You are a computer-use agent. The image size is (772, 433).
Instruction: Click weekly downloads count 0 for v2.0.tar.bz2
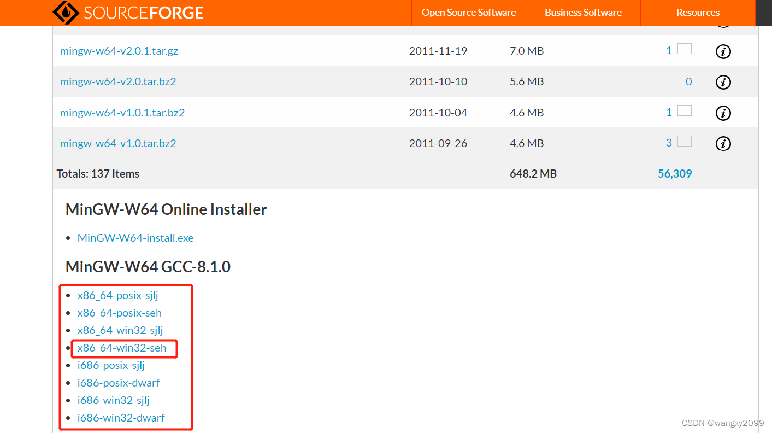point(688,81)
